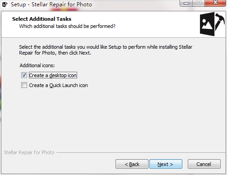Uncheck the Create a desktop icon checkbox

[24, 75]
